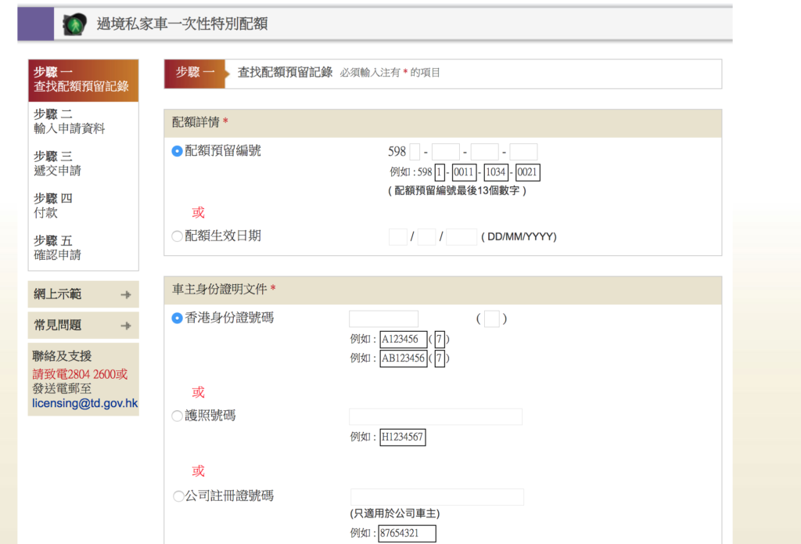Click the year field of 配額生效日期

[x=461, y=237]
